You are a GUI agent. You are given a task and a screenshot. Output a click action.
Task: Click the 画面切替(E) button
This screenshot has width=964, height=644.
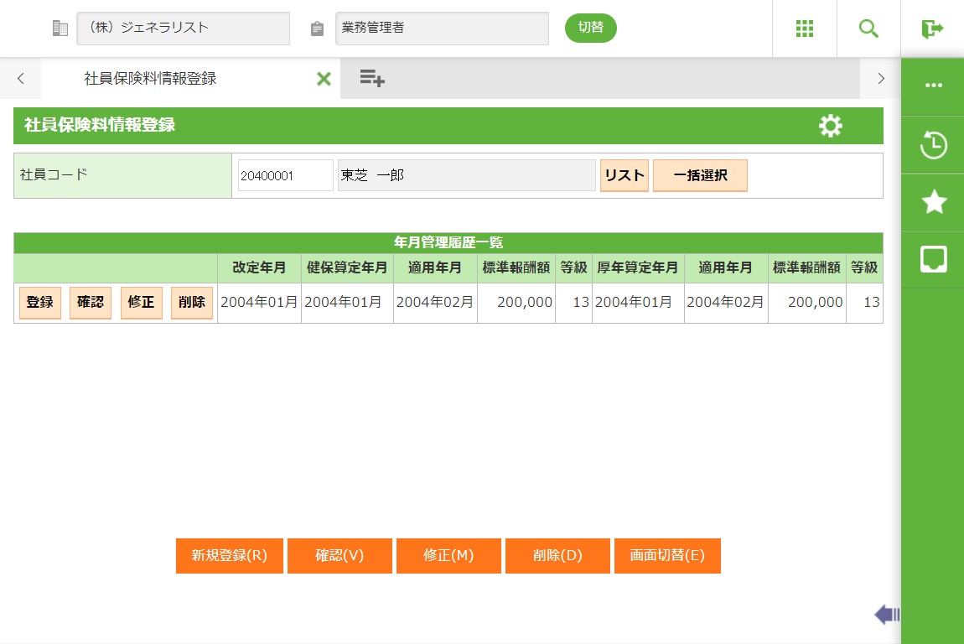tap(667, 556)
